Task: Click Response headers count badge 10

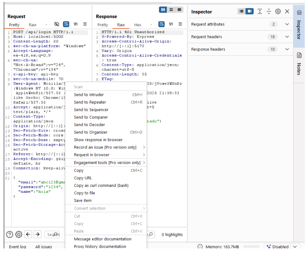Action: click(x=272, y=49)
